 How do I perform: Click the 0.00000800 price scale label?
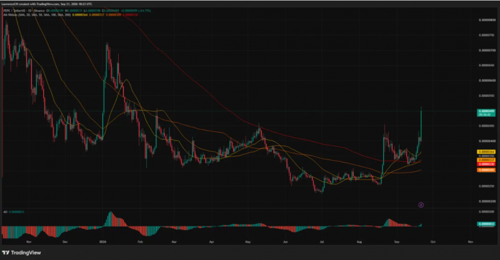(x=487, y=20)
